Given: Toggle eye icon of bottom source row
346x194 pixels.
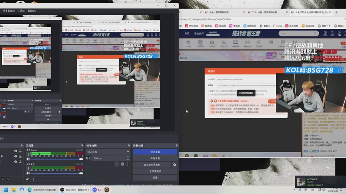Looking at the screenshot, I should 16,162.
